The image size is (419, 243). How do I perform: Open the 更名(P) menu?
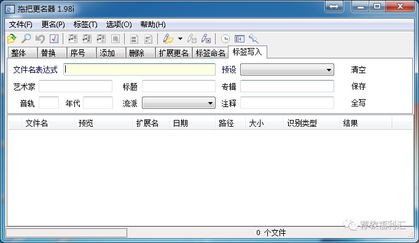tap(53, 25)
